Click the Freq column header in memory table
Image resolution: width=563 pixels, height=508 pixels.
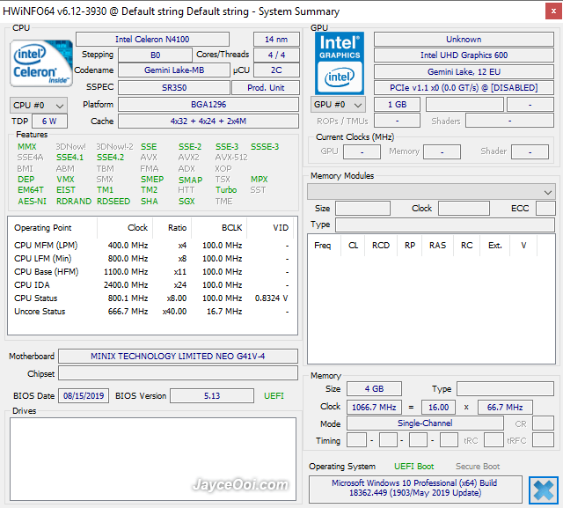click(323, 246)
